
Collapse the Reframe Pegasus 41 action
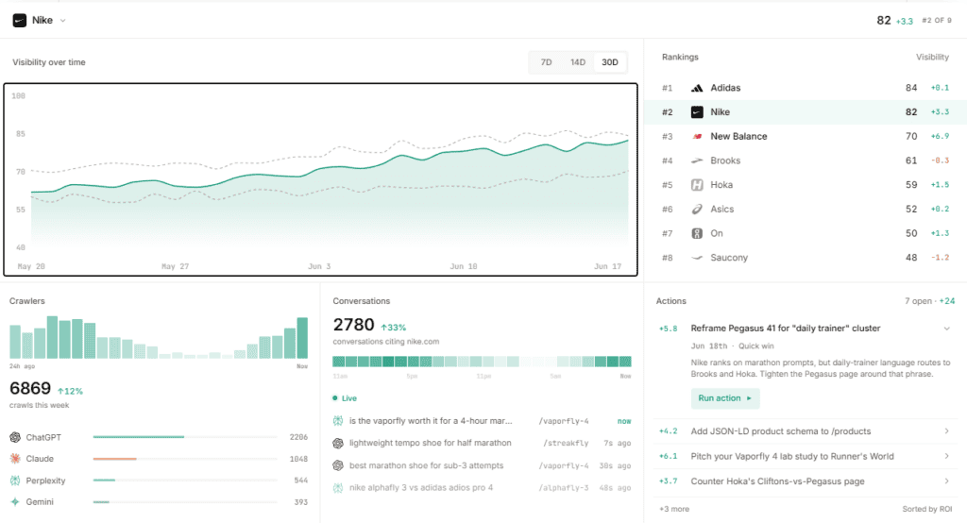(946, 329)
